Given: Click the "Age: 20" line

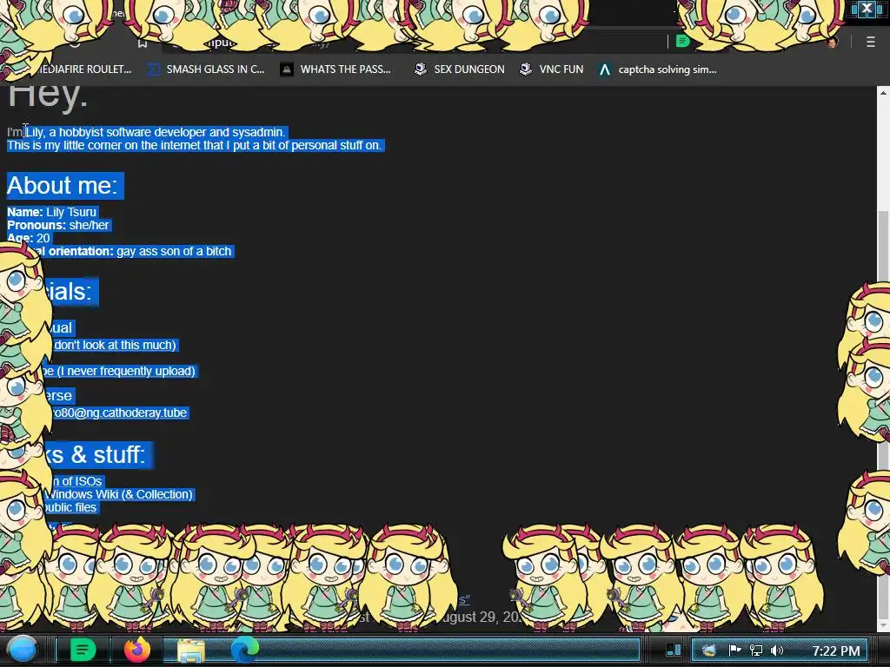Looking at the screenshot, I should 29,238.
